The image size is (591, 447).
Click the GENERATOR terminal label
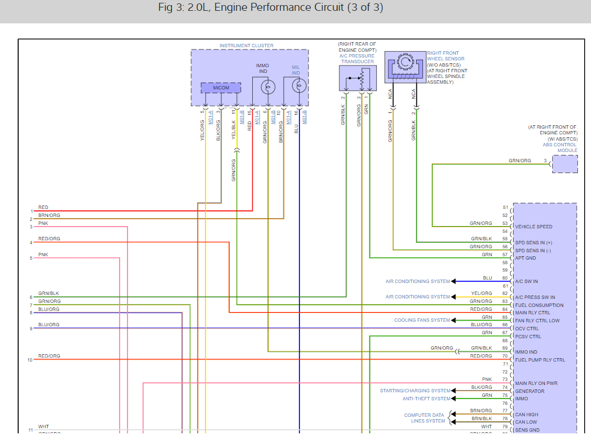coord(530,391)
